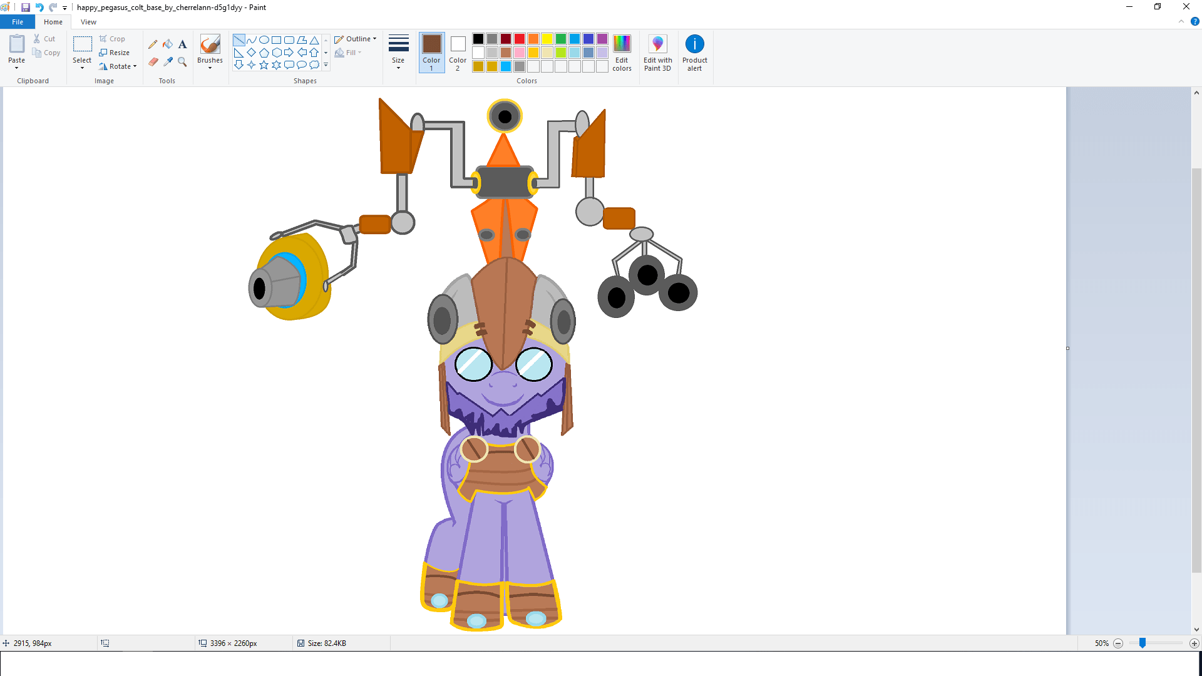This screenshot has height=676, width=1202.
Task: Click the Redo arrow in title bar
Action: click(53, 8)
